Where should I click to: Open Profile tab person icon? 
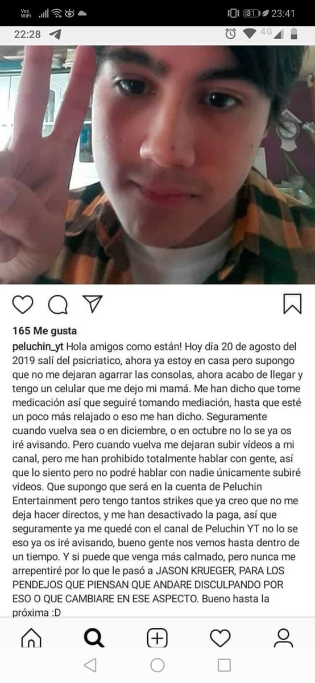[283, 639]
